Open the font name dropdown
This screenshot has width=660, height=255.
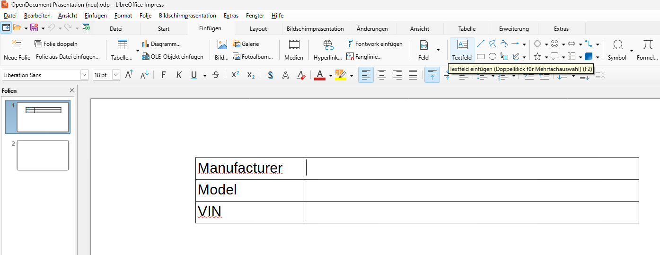tap(84, 75)
